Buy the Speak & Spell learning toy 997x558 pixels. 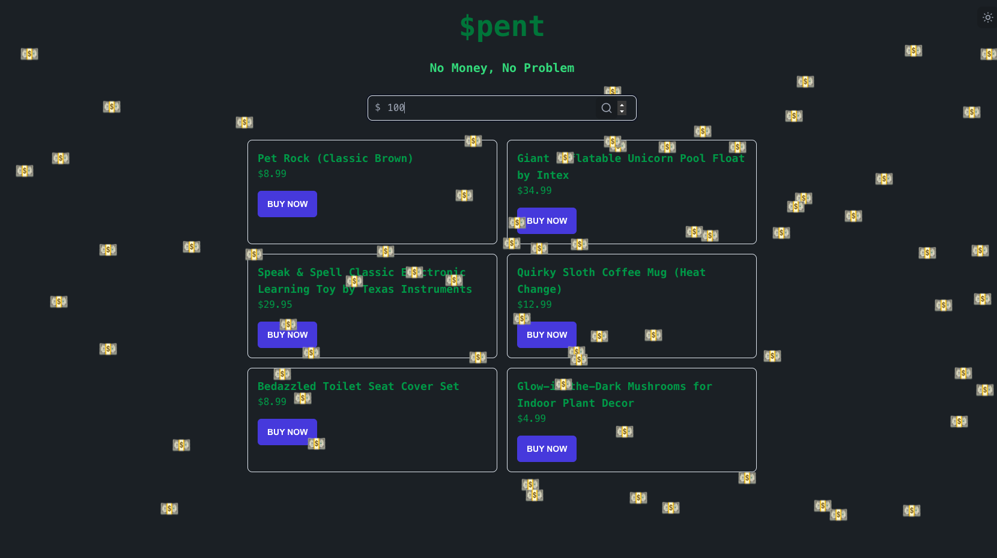(287, 335)
